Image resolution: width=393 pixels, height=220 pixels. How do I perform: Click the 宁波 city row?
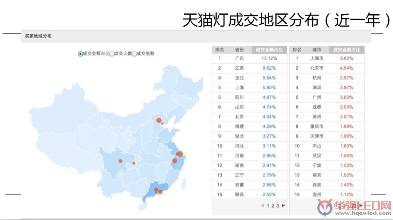click(327, 166)
